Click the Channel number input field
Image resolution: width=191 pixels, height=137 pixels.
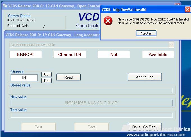(x=24, y=77)
